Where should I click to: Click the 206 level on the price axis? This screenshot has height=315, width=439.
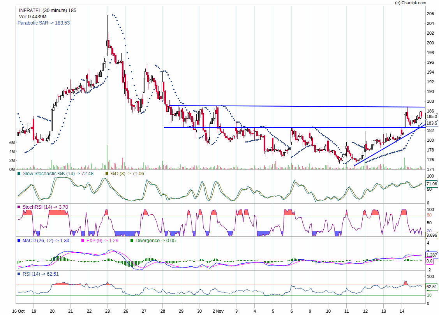click(x=430, y=14)
